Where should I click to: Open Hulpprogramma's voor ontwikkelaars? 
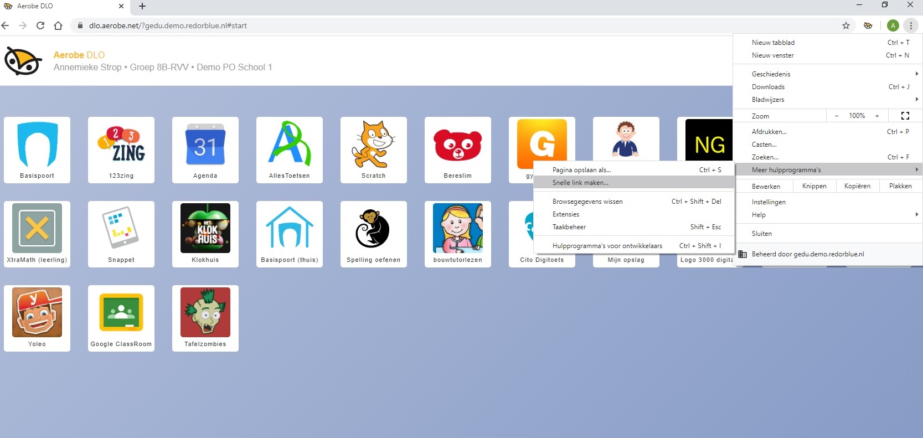pos(634,246)
